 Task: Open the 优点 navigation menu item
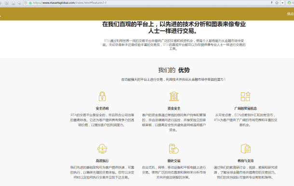pos(290,14)
